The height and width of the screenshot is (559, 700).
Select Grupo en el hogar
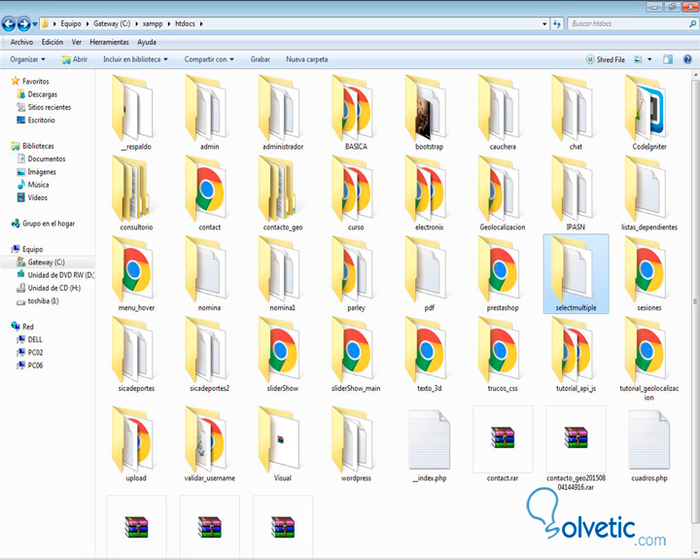43,224
